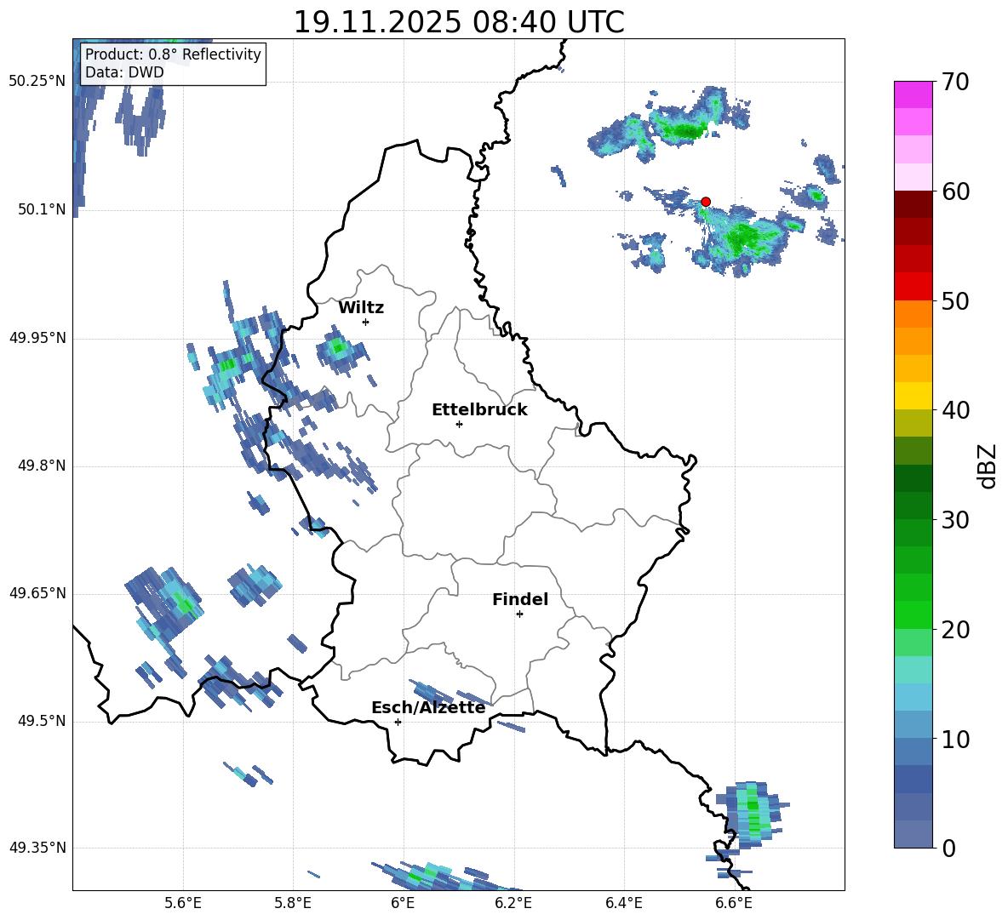
Task: Click the 20 tick on colorbar
Action: click(x=955, y=629)
